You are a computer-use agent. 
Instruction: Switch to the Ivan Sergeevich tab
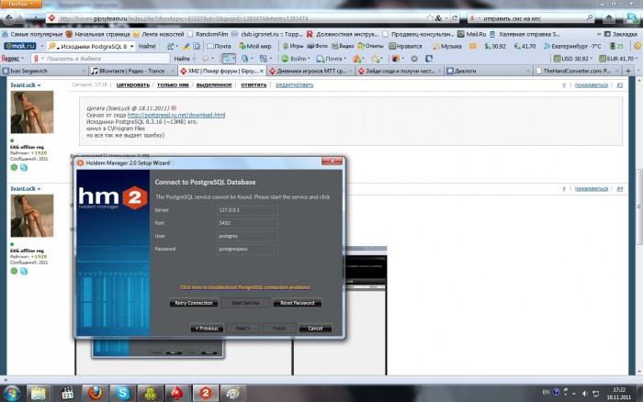(x=43, y=71)
